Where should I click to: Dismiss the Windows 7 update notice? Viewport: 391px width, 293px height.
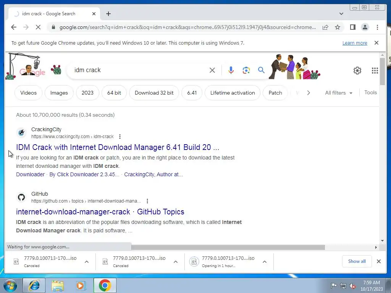376,43
